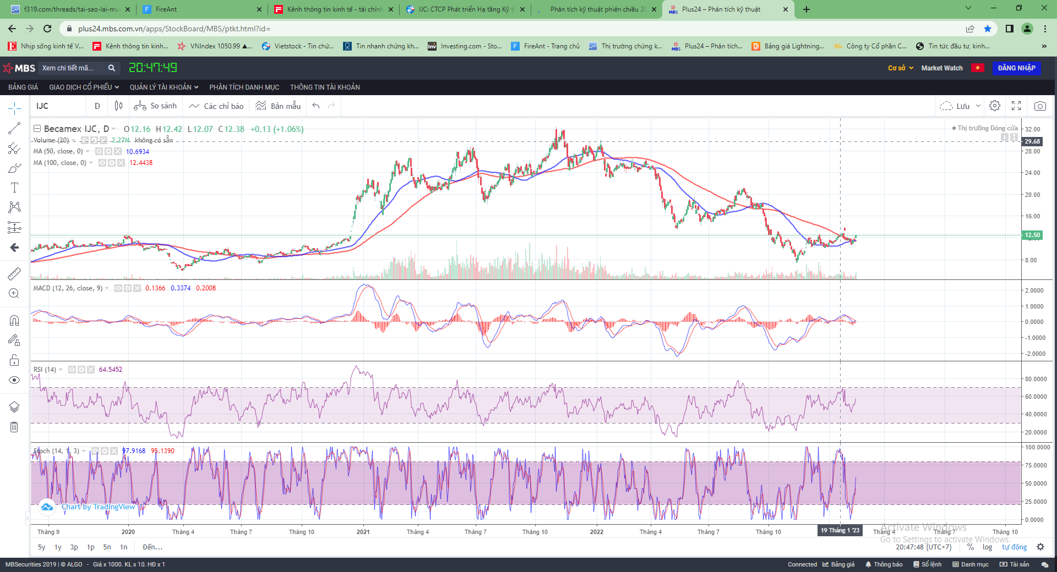Select the ruler measure tool

pos(14,273)
